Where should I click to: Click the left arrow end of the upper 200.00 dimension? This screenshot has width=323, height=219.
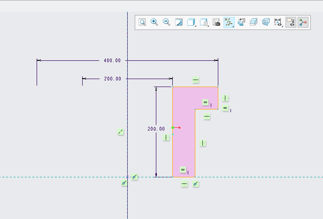(x=84, y=79)
